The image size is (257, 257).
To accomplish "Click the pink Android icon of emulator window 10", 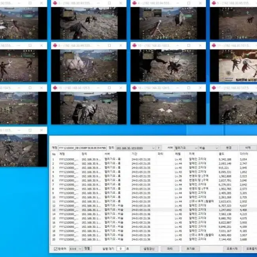I will [134, 45].
